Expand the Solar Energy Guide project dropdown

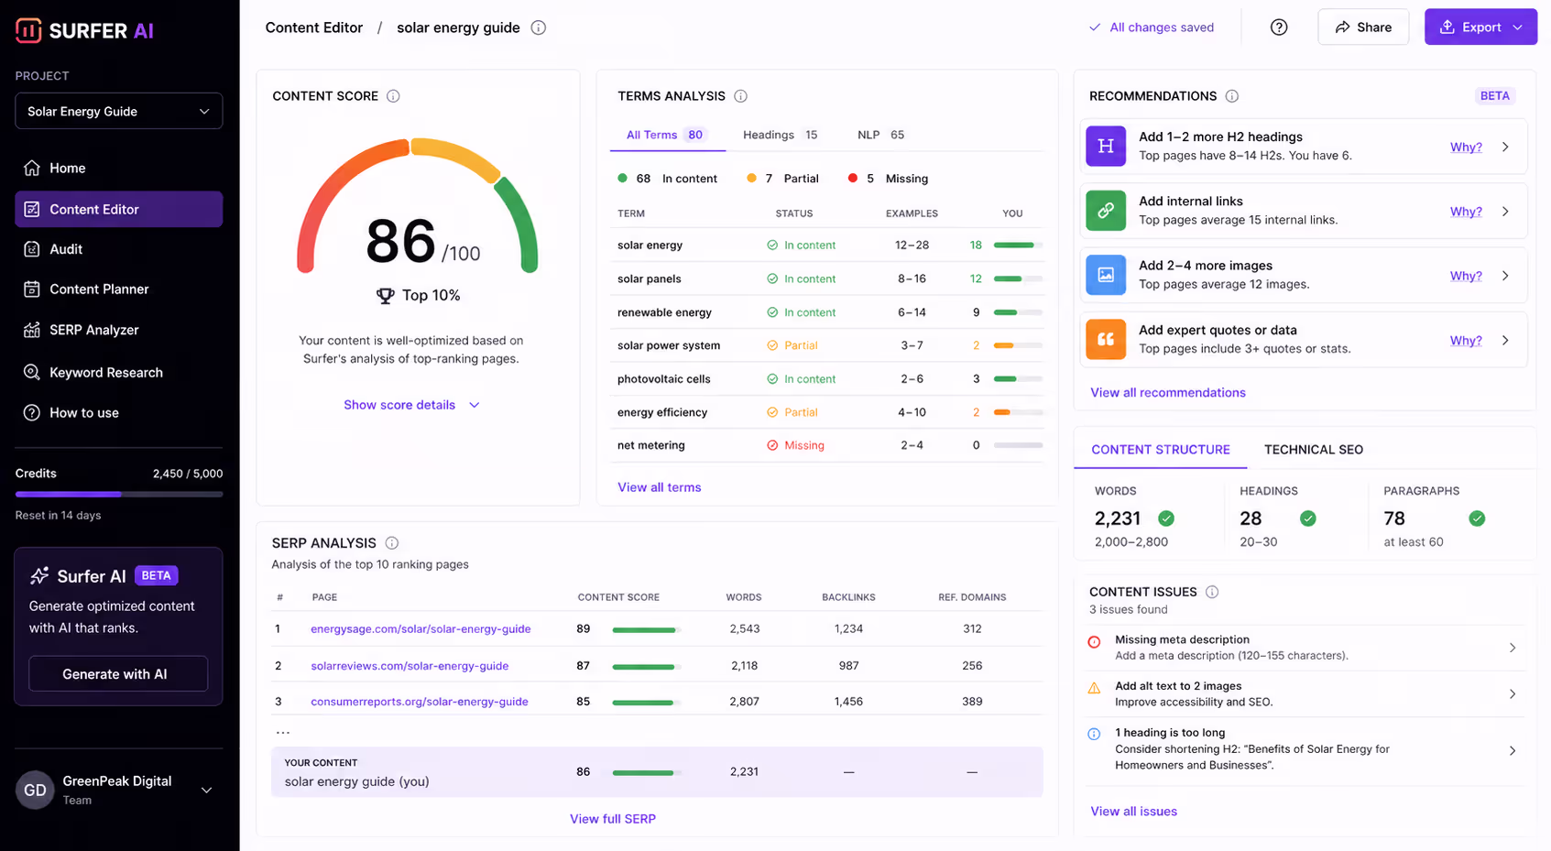(118, 111)
